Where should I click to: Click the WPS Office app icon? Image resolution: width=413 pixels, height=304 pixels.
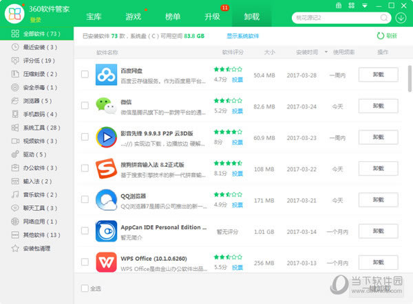click(106, 262)
